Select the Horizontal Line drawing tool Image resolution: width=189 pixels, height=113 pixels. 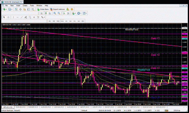point(17,17)
